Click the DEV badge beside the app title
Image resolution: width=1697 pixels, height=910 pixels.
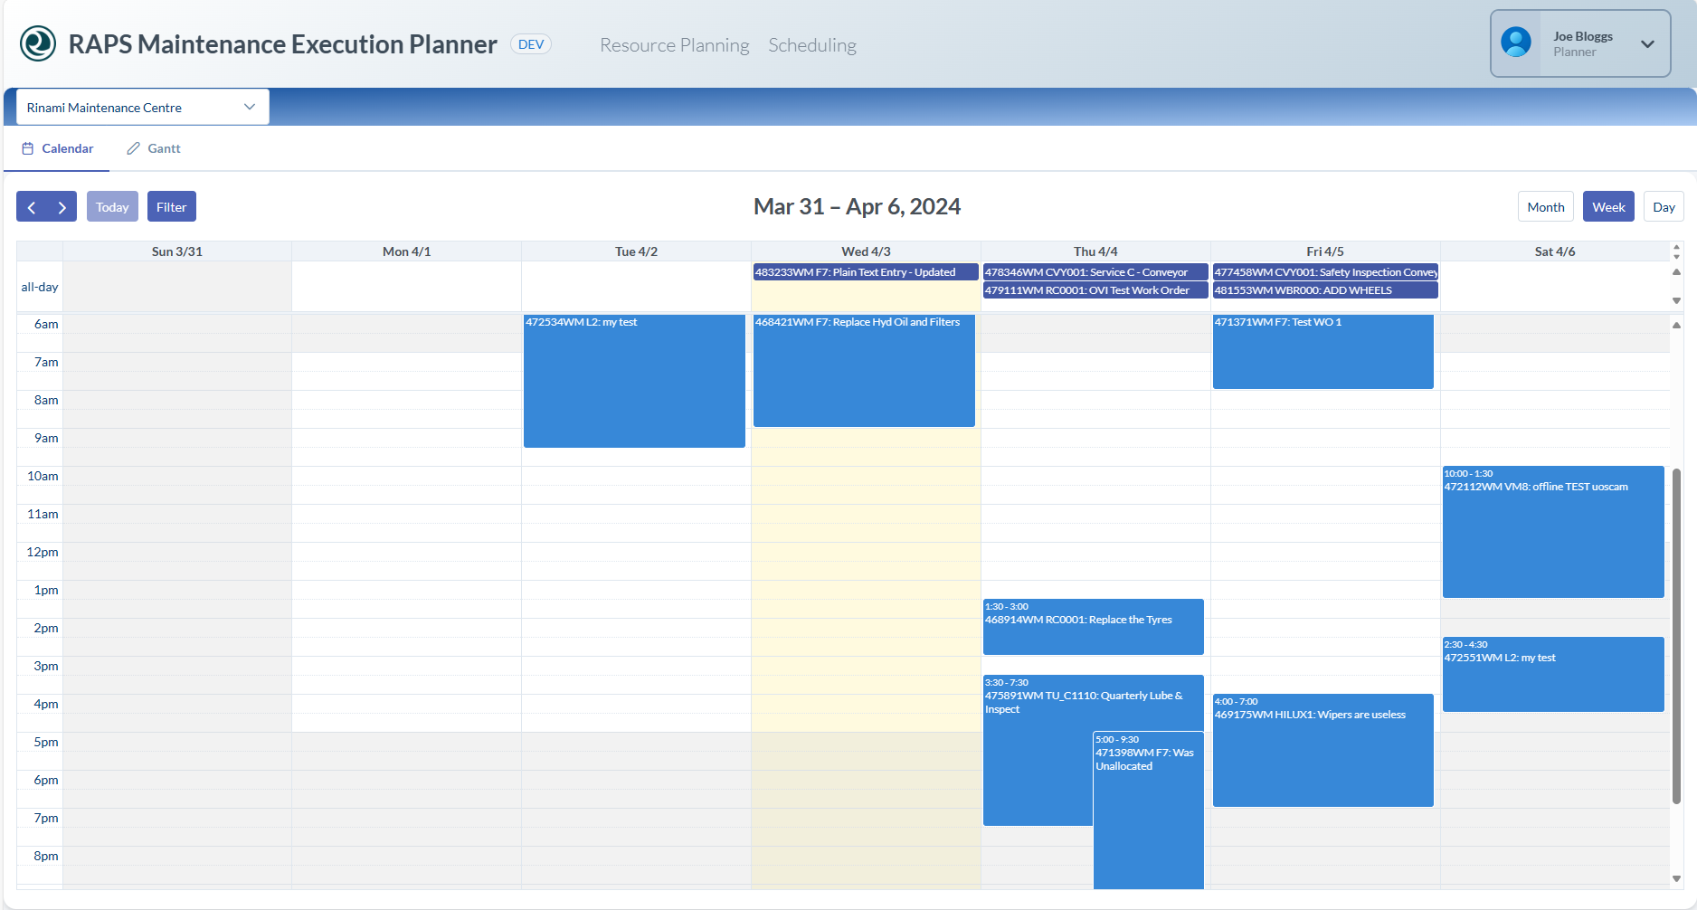click(x=530, y=43)
